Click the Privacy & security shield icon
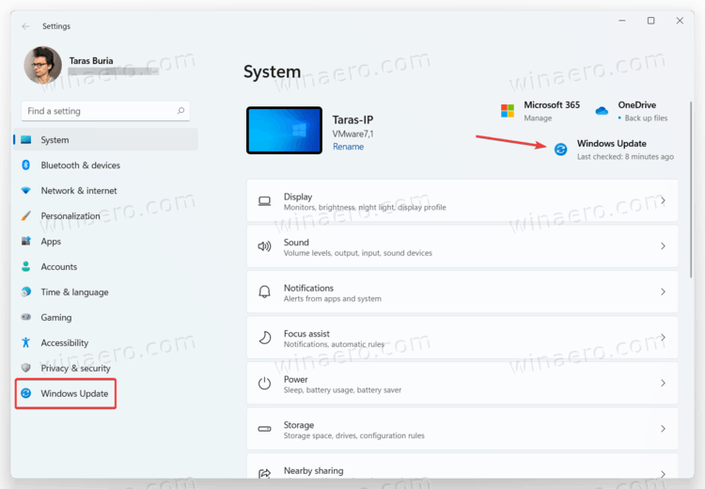The image size is (705, 489). (x=26, y=368)
